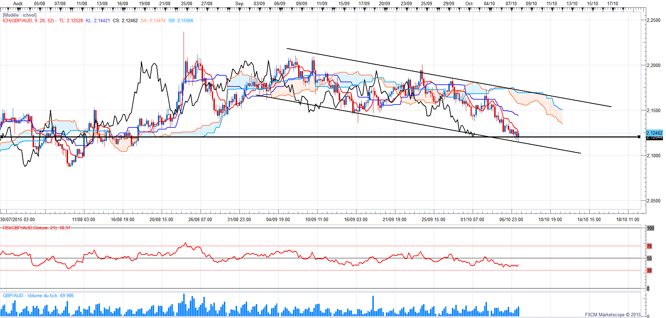This screenshot has height=318, width=666.
Task: Click the RSI(GBP/AUD.Cloture, 21) indicator label
Action: [36, 228]
